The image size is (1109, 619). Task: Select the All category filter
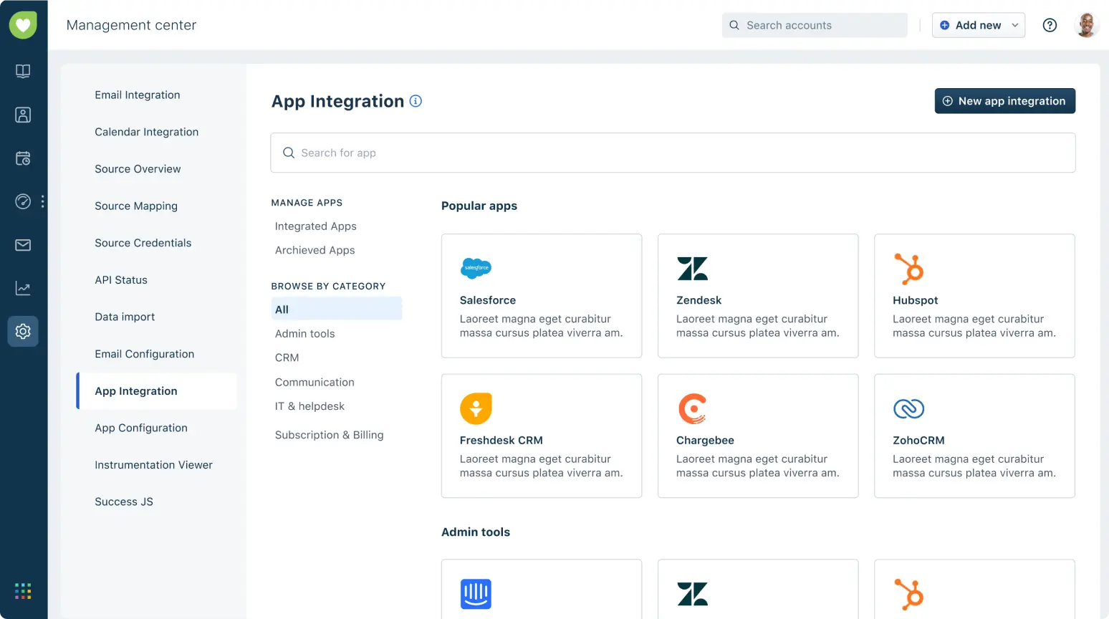coord(337,309)
